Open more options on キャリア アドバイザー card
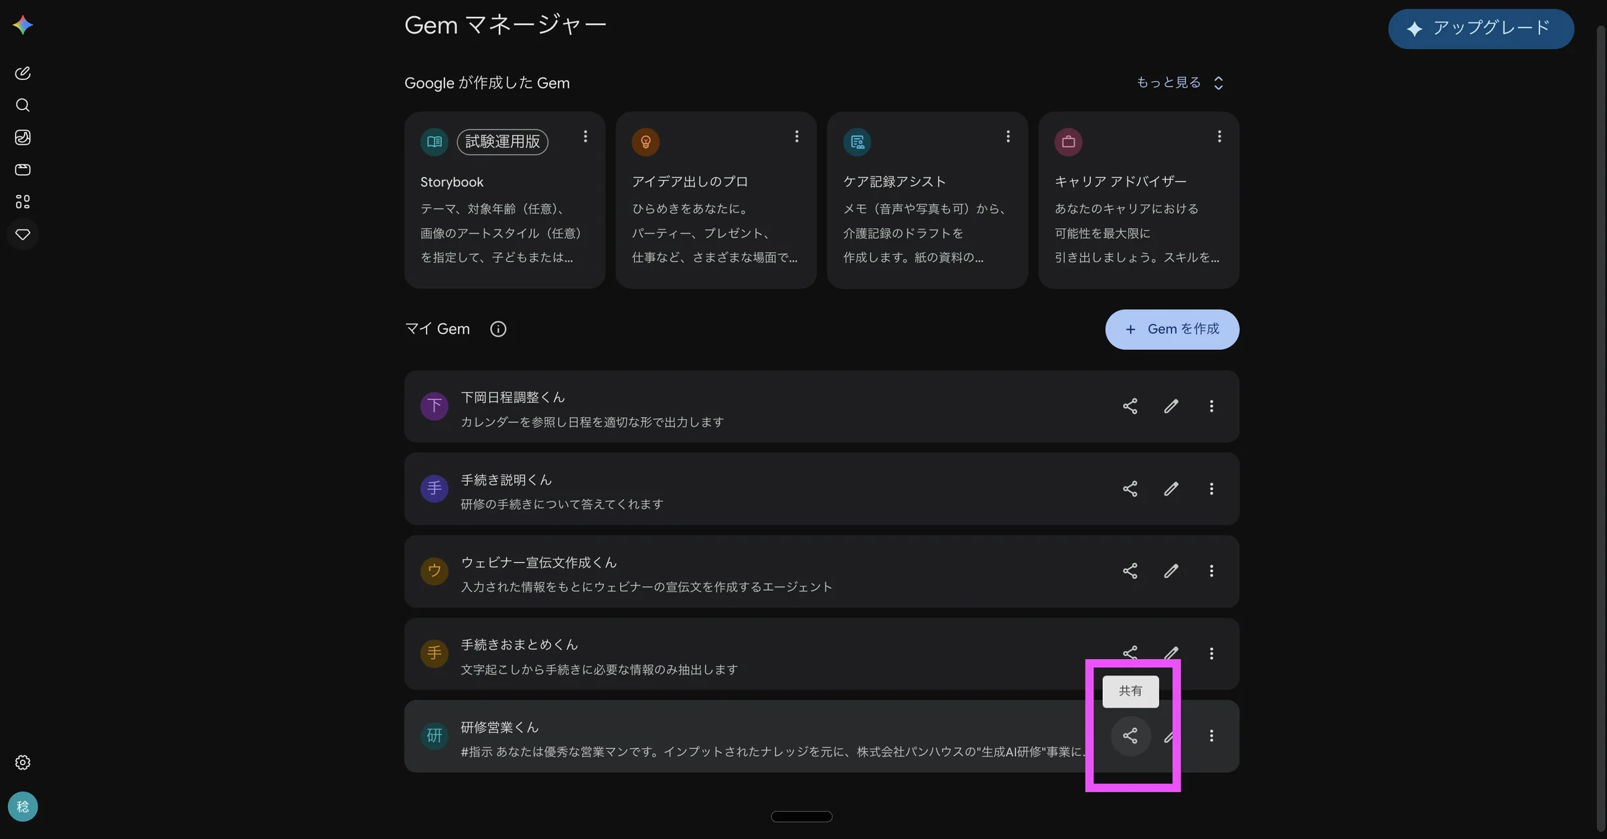 coord(1219,136)
